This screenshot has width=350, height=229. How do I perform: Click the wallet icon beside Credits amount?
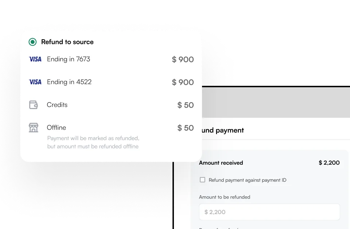(x=34, y=105)
